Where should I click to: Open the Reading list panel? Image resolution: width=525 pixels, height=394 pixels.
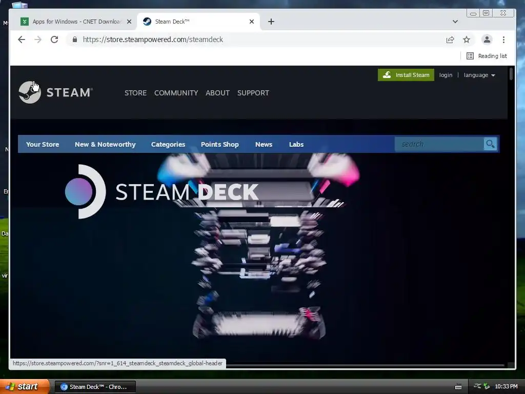pos(487,56)
